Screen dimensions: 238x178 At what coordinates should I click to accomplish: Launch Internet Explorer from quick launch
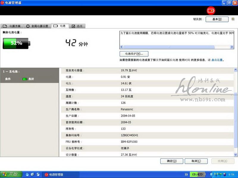click(x=32, y=174)
